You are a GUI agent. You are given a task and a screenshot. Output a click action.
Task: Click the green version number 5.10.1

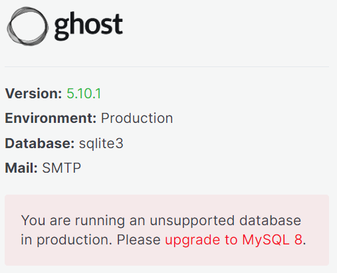click(x=84, y=94)
